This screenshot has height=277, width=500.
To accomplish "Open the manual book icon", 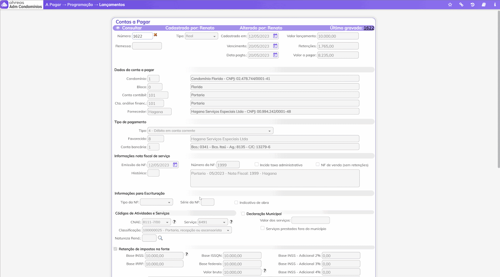I will click(484, 5).
